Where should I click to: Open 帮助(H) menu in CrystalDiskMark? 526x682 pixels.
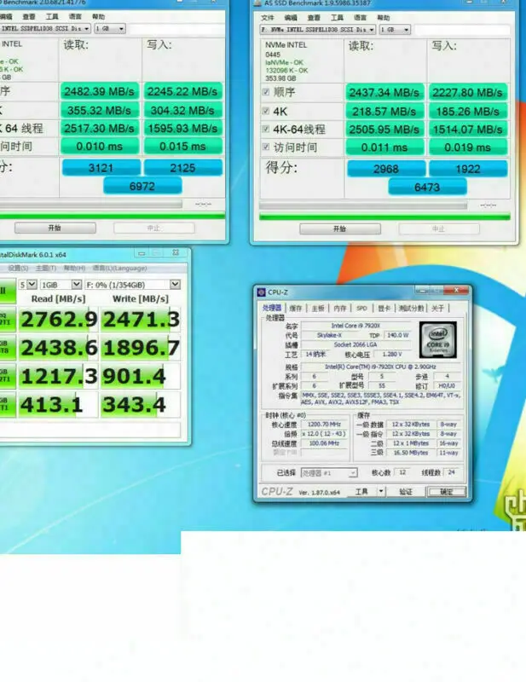pyautogui.click(x=74, y=269)
